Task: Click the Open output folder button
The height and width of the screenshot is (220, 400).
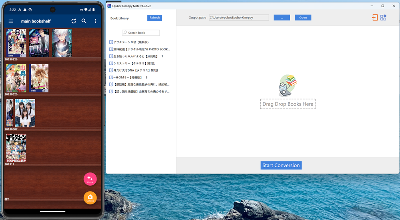Action: click(303, 18)
